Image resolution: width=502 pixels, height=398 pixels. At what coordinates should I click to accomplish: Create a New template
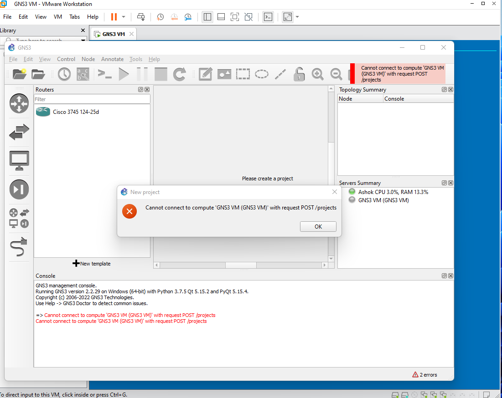click(91, 263)
